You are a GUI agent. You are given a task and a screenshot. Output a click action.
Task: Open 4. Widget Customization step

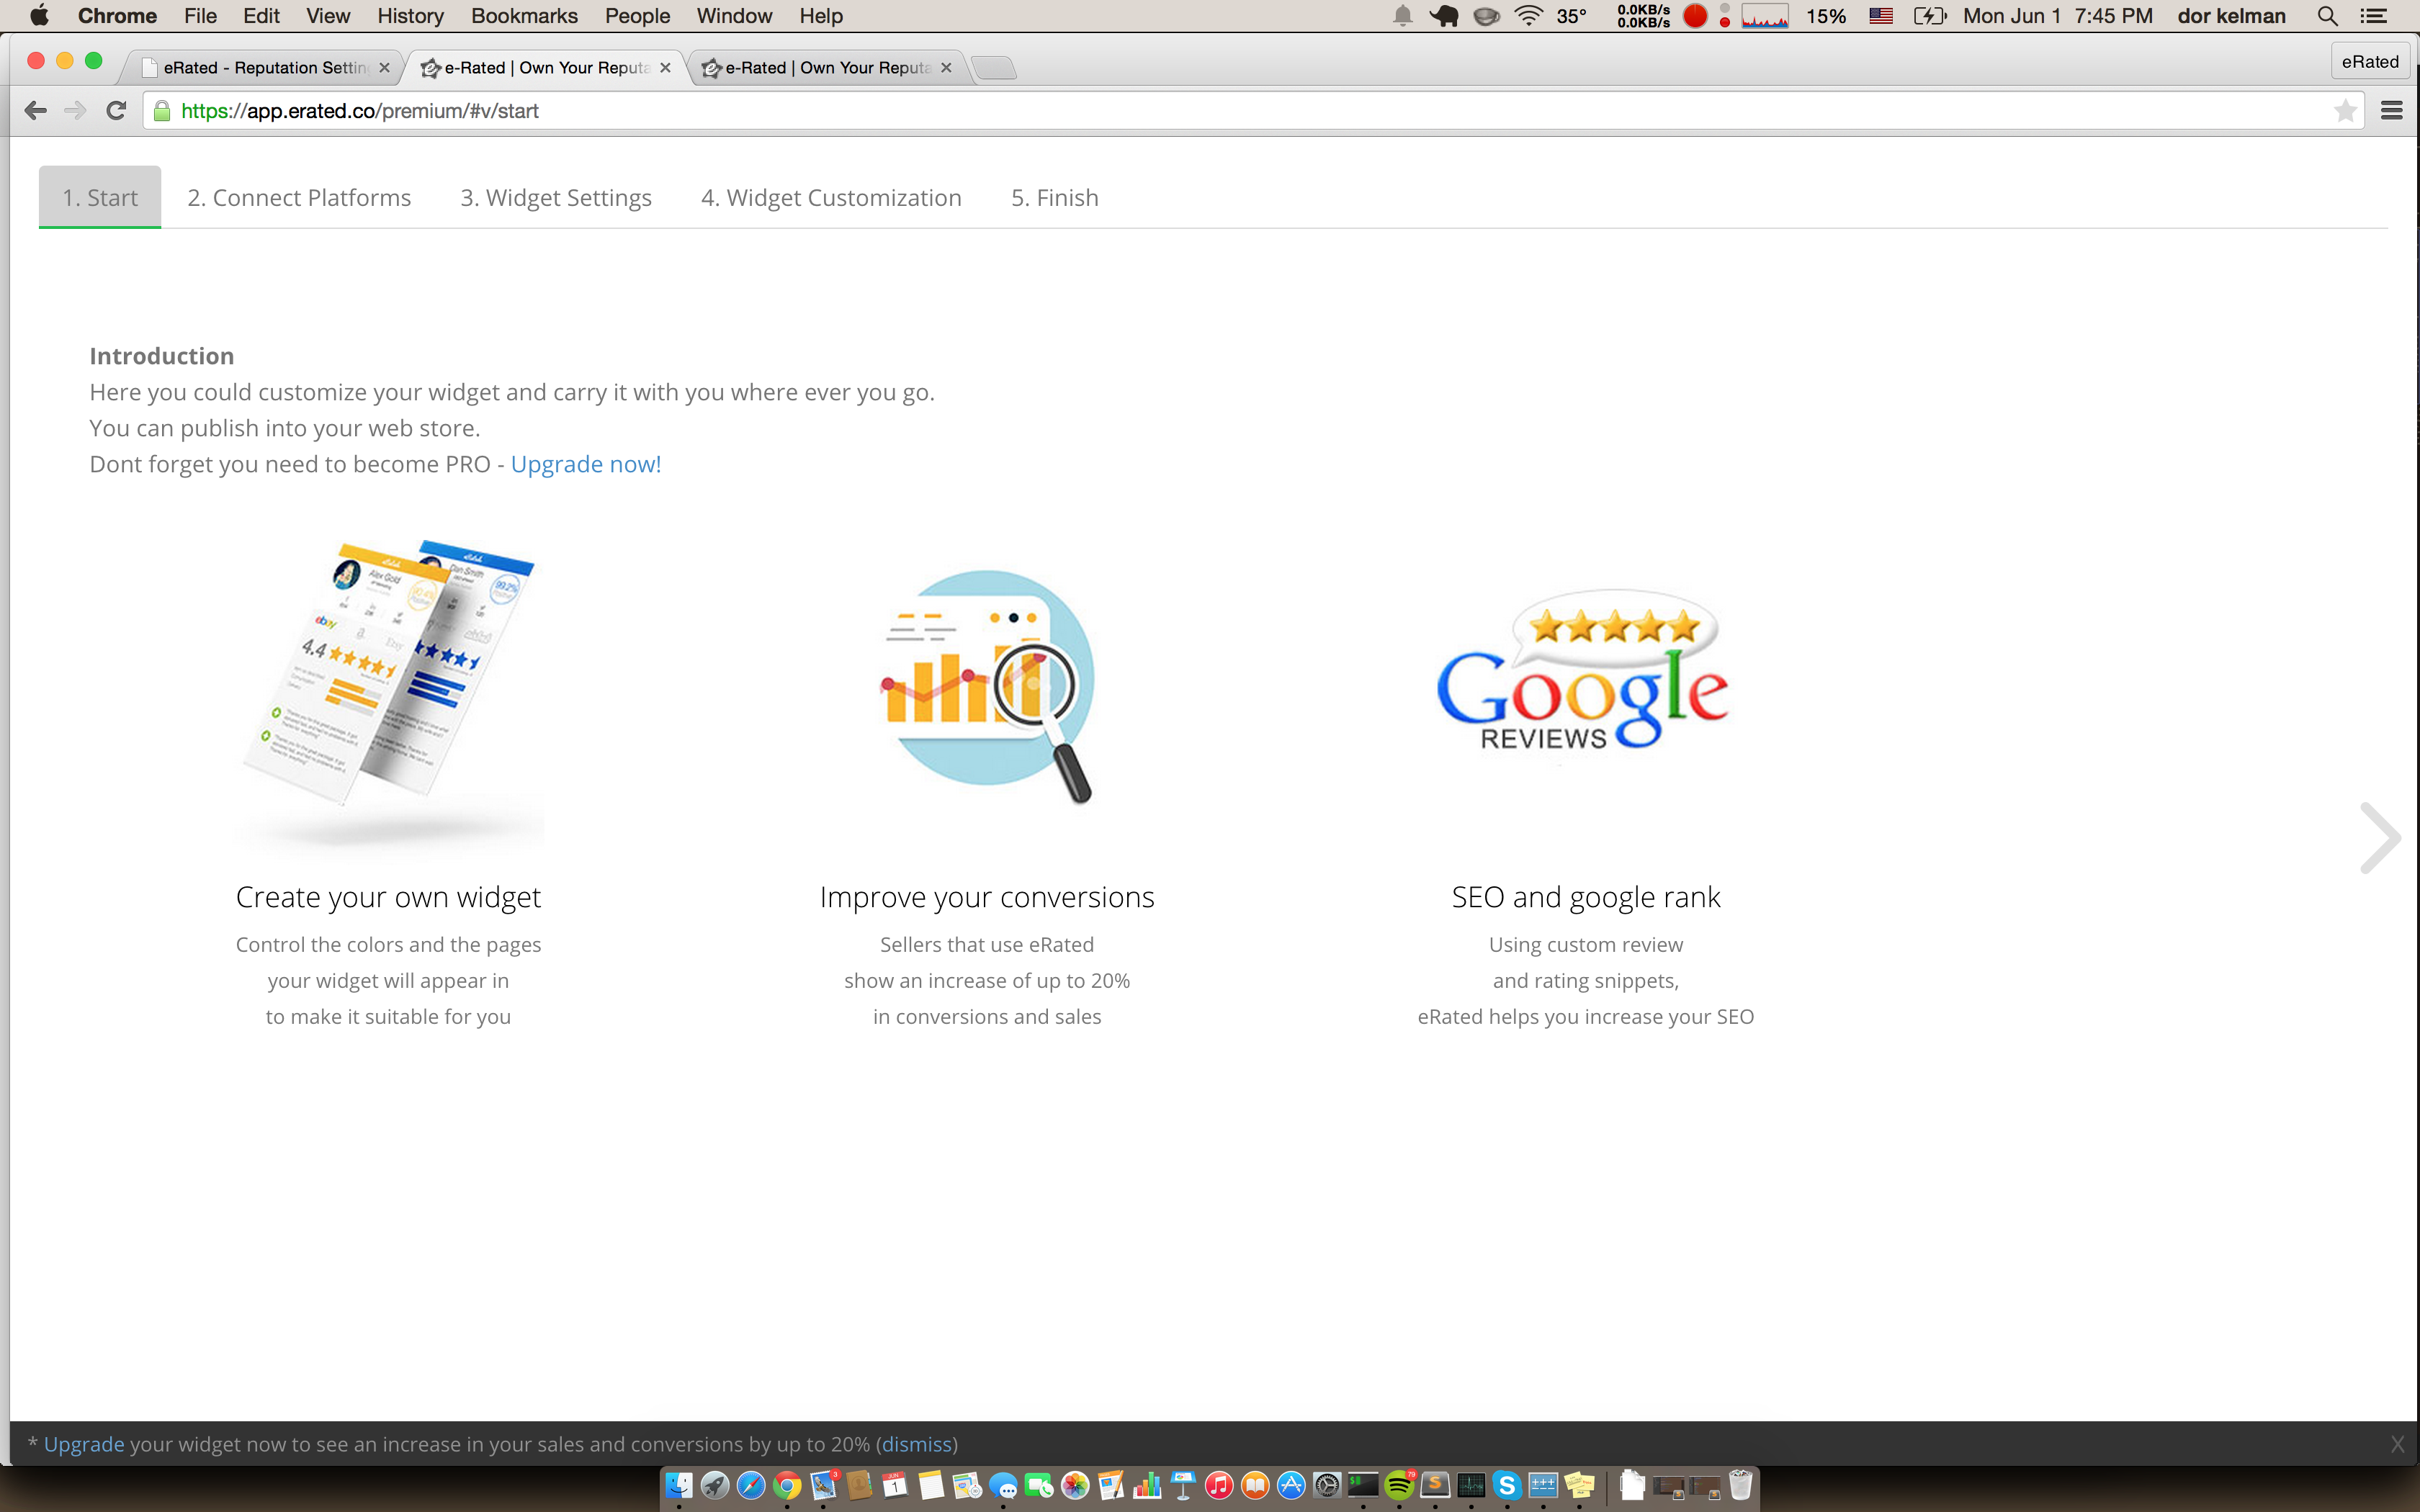coord(831,197)
